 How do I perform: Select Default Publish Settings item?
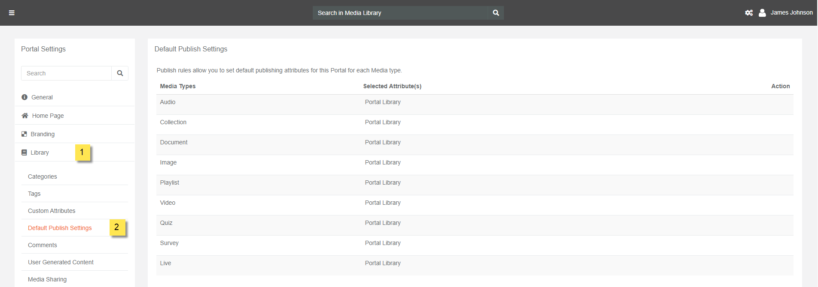point(60,228)
